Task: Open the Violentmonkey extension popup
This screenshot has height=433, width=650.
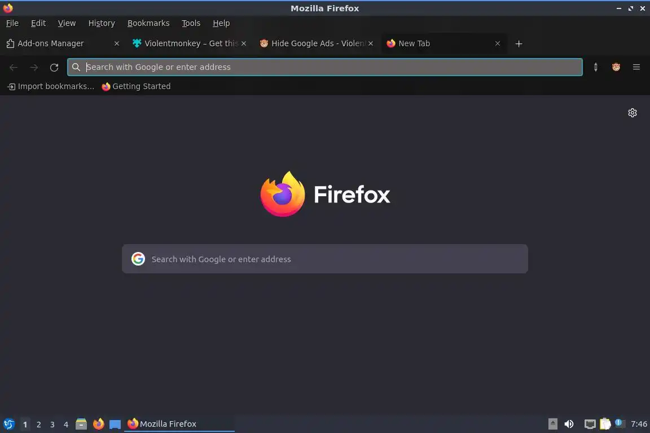Action: point(616,67)
